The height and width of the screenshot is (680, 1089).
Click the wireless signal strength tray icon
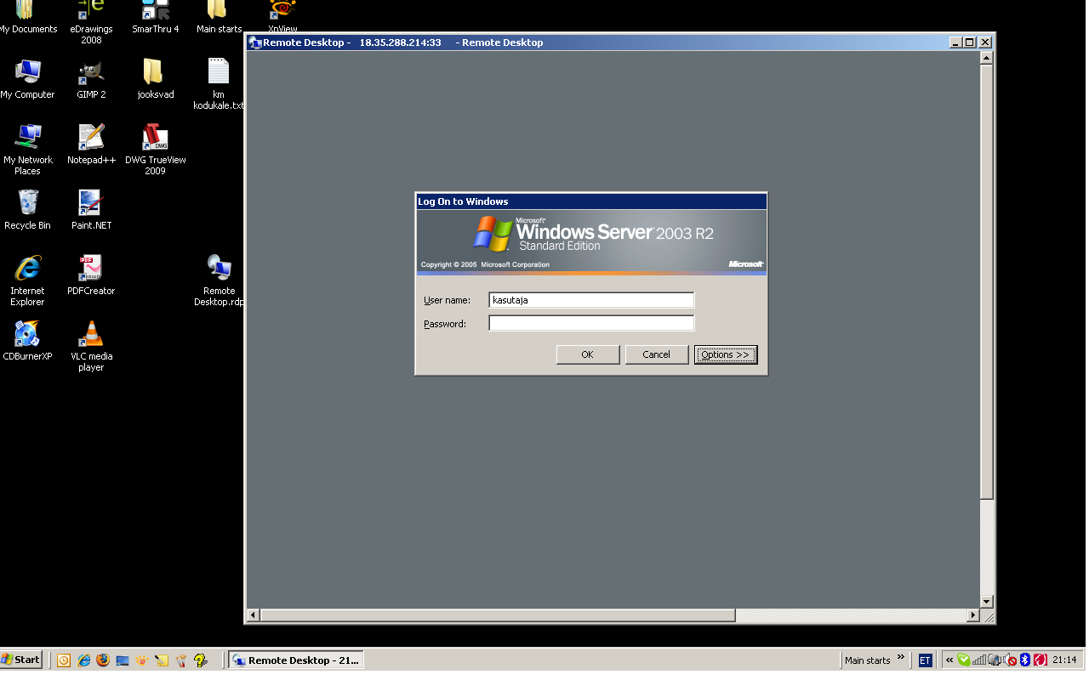click(x=979, y=660)
